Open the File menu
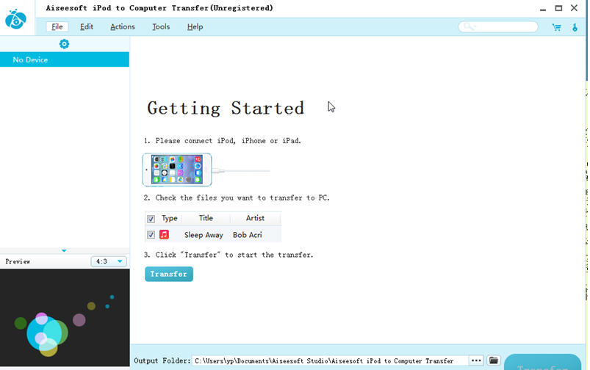This screenshot has height=370, width=590. pyautogui.click(x=57, y=26)
